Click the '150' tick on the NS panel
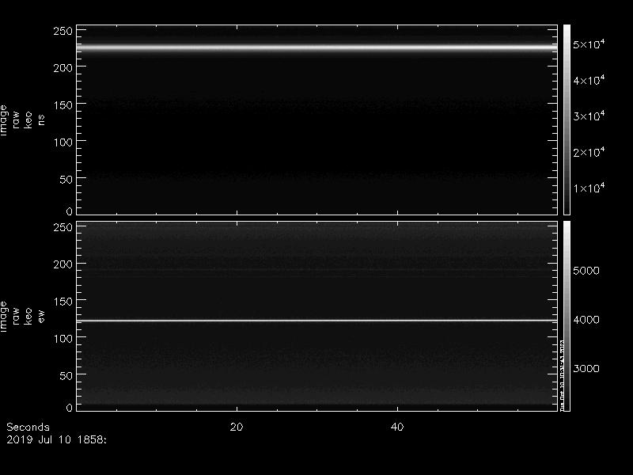This screenshot has height=475, width=633. 63,105
